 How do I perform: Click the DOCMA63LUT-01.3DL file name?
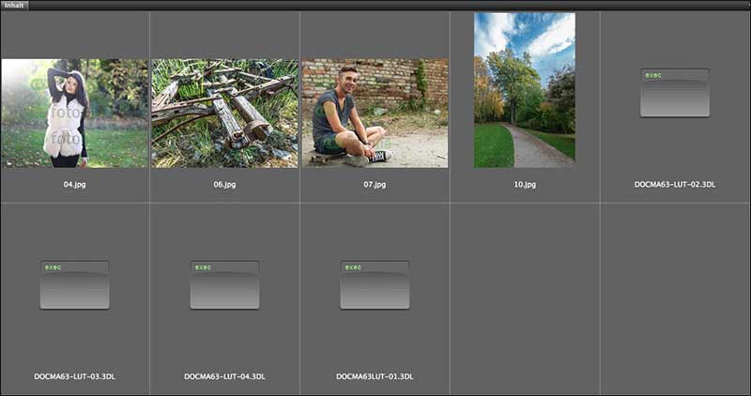click(375, 376)
